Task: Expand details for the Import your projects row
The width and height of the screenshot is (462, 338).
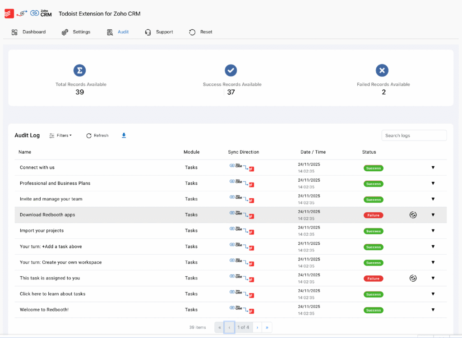Action: (433, 231)
